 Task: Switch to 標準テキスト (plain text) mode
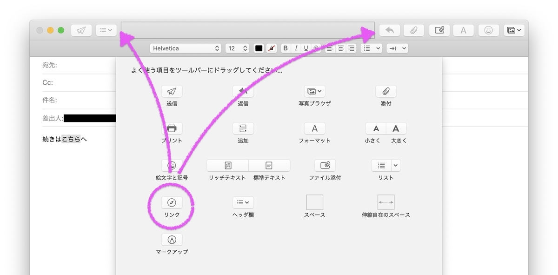pyautogui.click(x=270, y=165)
